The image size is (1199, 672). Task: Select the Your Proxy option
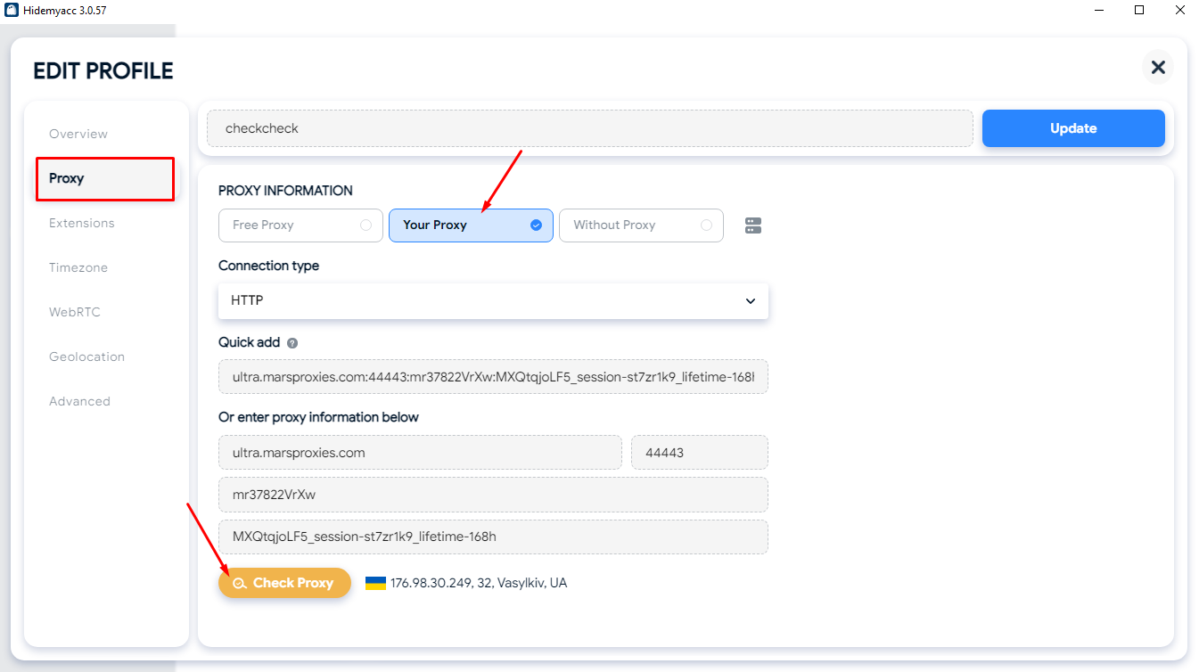pyautogui.click(x=471, y=225)
